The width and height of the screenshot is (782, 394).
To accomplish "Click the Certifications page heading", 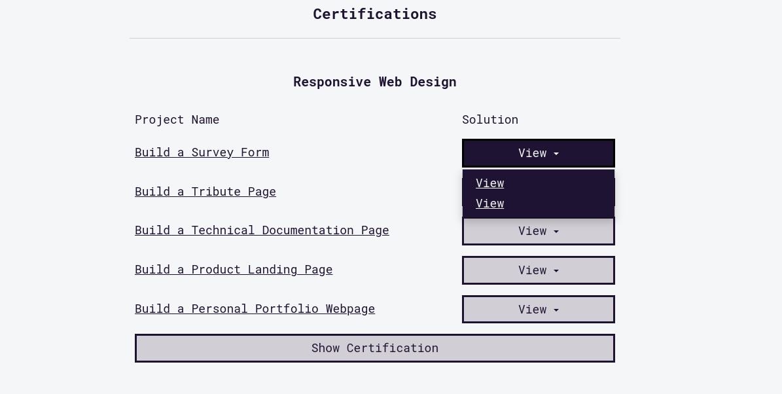I will point(374,14).
